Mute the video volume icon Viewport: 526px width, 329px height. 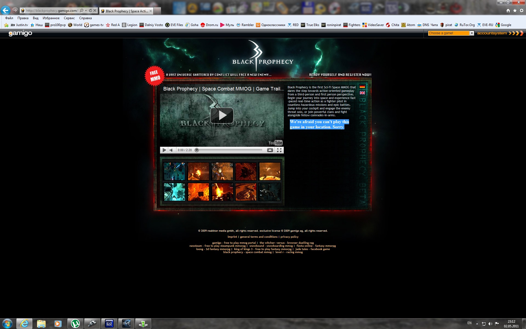pos(171,150)
